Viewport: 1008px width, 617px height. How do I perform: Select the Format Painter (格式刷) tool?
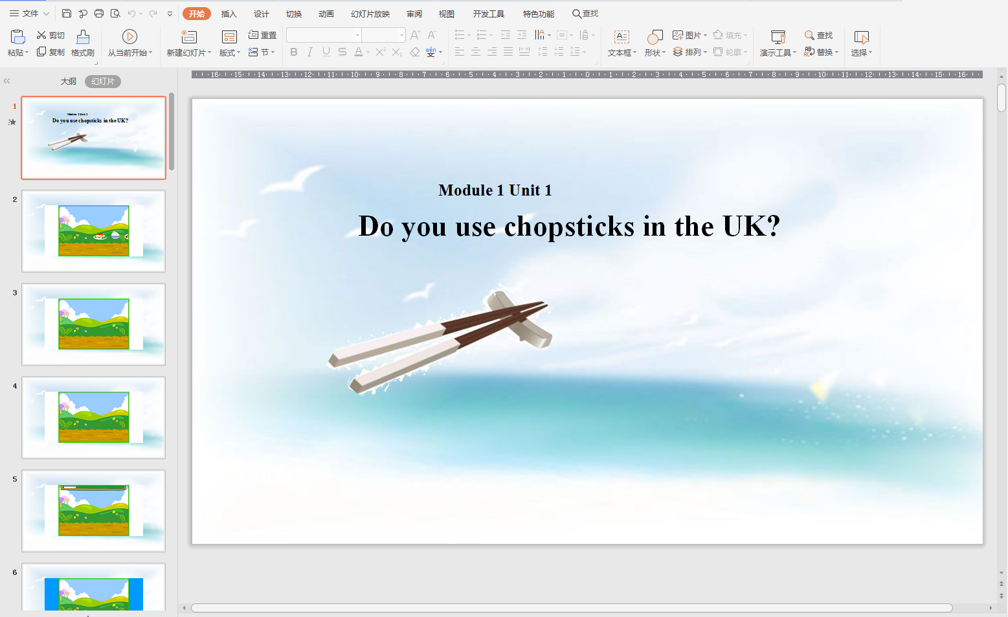click(x=83, y=43)
